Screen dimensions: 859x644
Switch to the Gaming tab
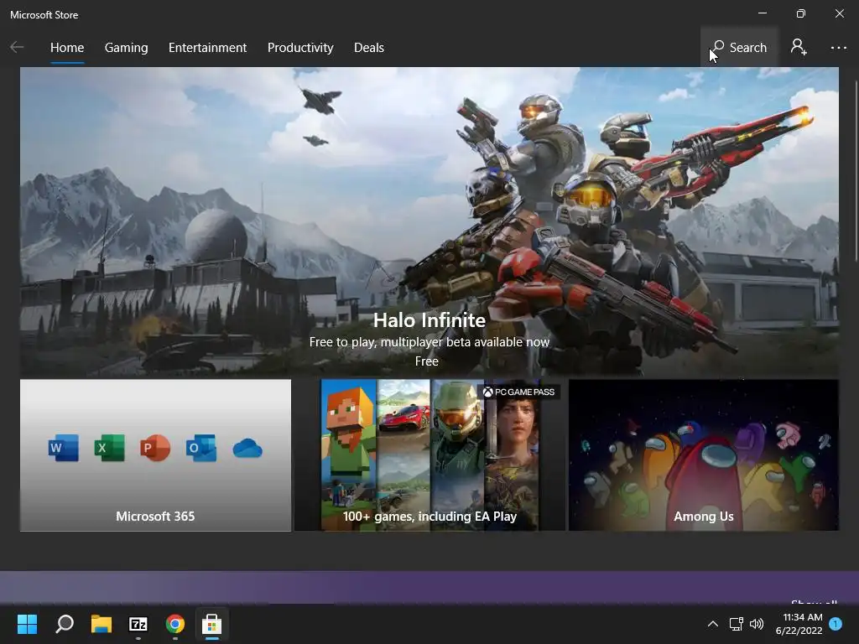coord(126,48)
